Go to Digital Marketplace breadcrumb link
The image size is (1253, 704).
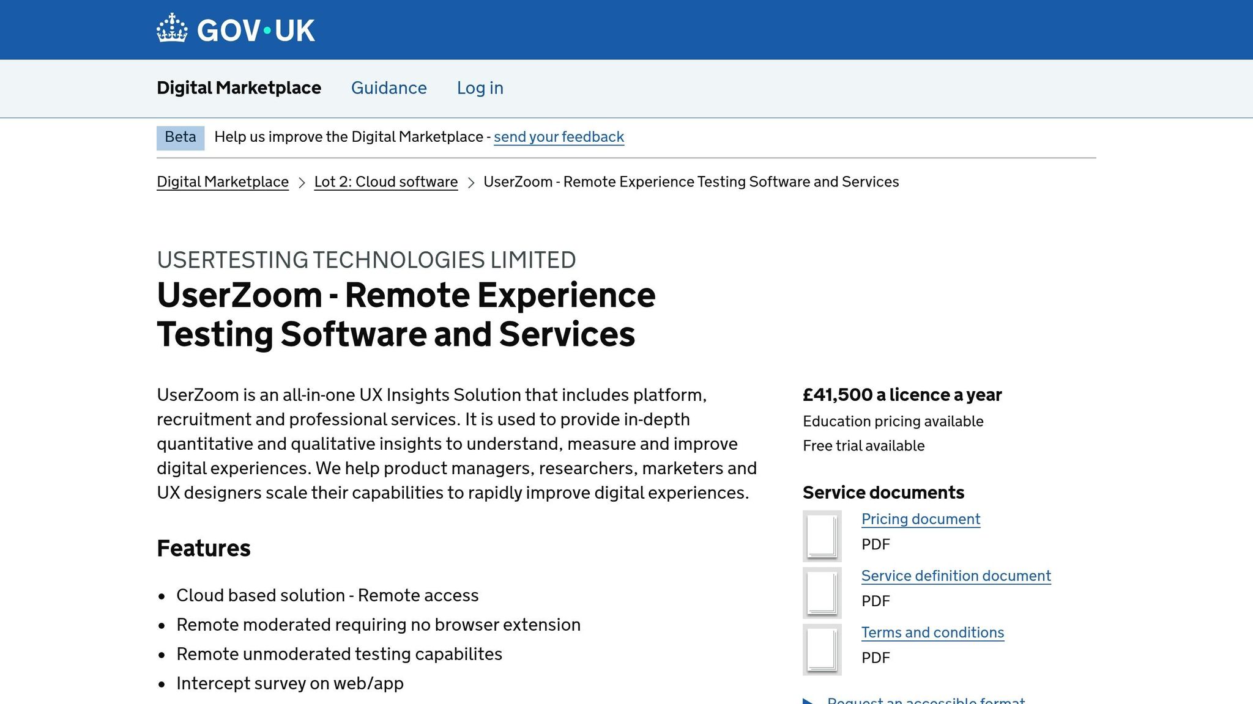tap(222, 182)
